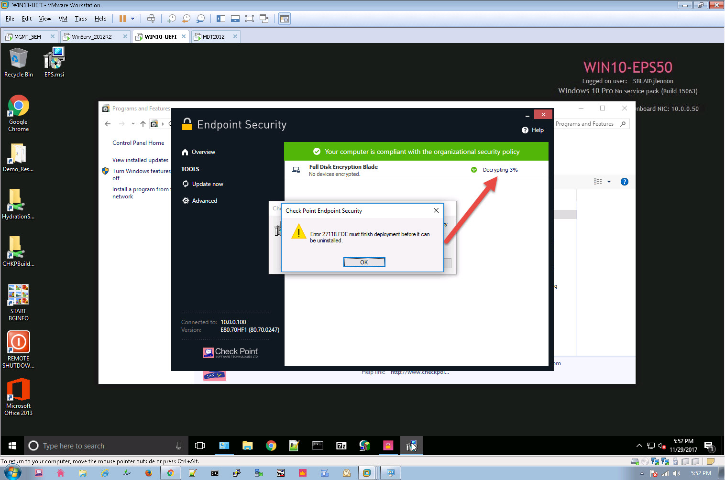
Task: Click View installed updates link
Action: [x=140, y=160]
